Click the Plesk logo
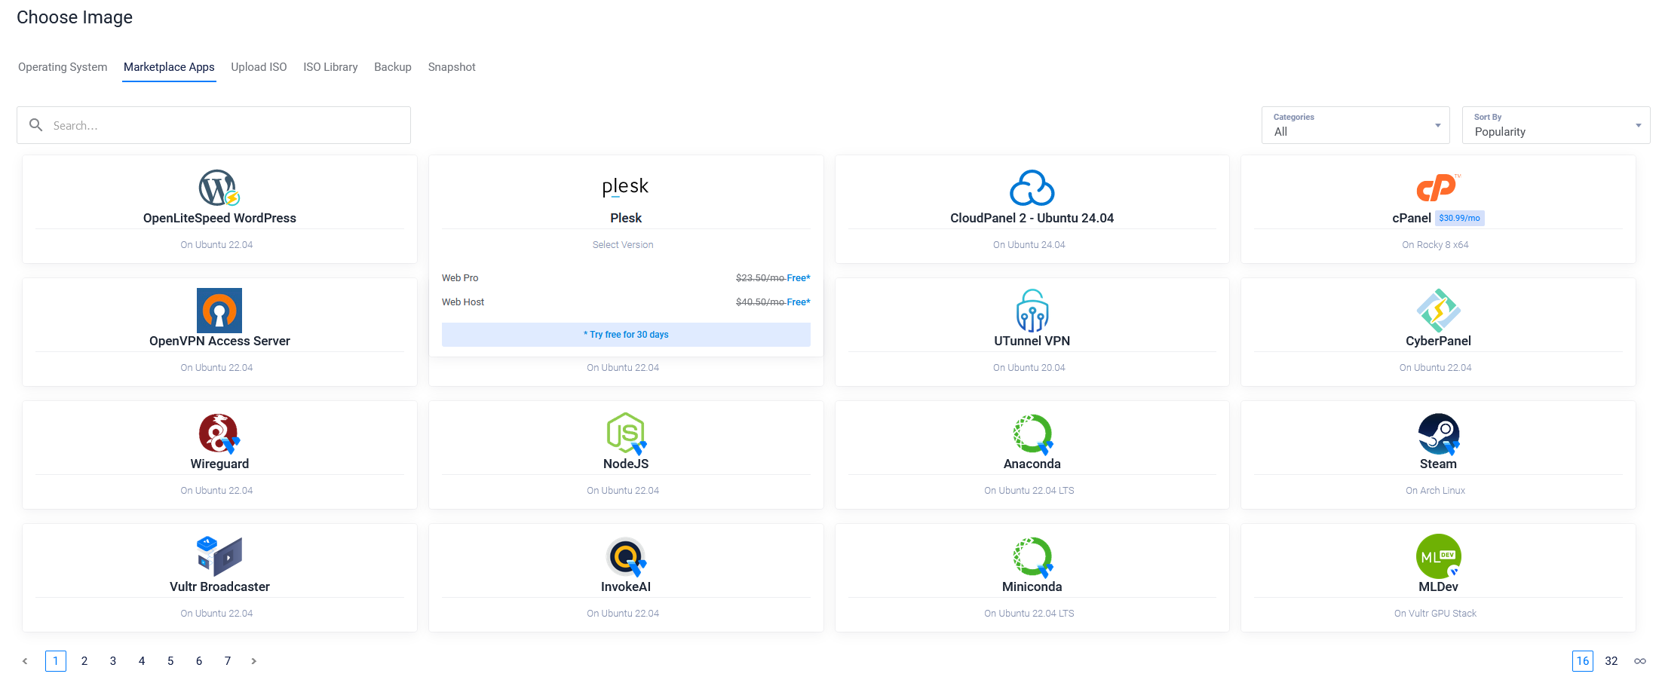The width and height of the screenshot is (1659, 686). point(625,187)
